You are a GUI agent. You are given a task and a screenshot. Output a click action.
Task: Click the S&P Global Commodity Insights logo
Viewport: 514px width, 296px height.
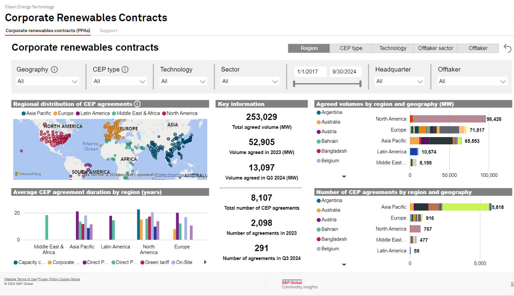click(300, 284)
